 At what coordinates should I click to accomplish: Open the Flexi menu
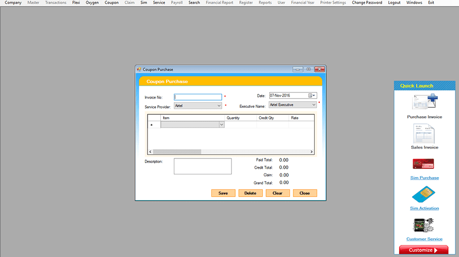point(76,3)
